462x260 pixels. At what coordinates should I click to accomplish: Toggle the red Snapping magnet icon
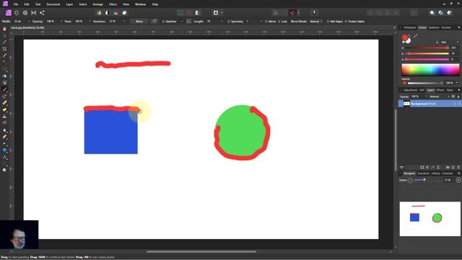(292, 13)
